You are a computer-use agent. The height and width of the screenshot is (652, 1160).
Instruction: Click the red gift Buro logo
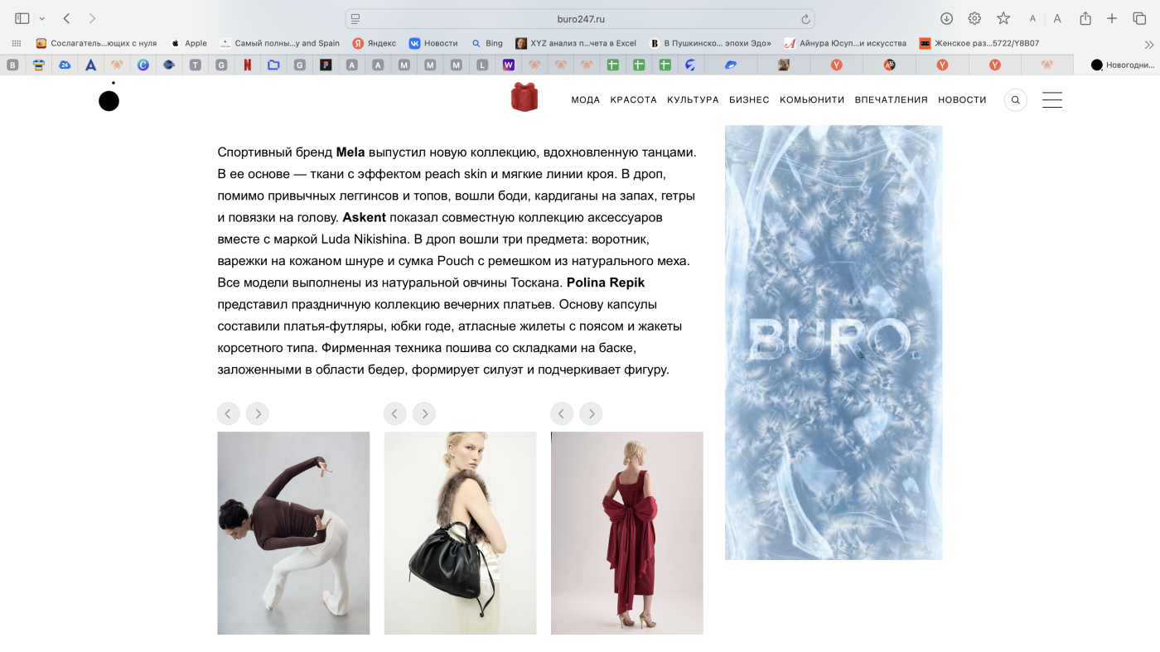(524, 97)
